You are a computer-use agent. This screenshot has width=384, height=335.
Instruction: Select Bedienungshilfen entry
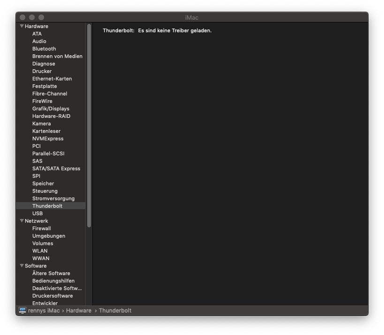53,281
